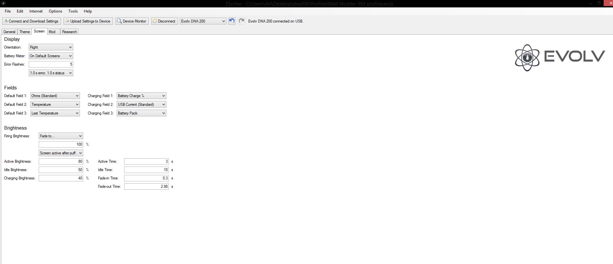Click Upload Settings to Device button

click(88, 21)
